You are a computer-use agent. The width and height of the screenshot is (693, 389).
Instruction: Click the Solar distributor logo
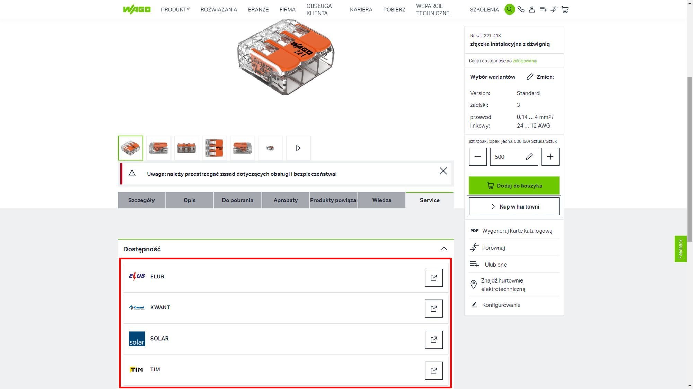pyautogui.click(x=137, y=339)
